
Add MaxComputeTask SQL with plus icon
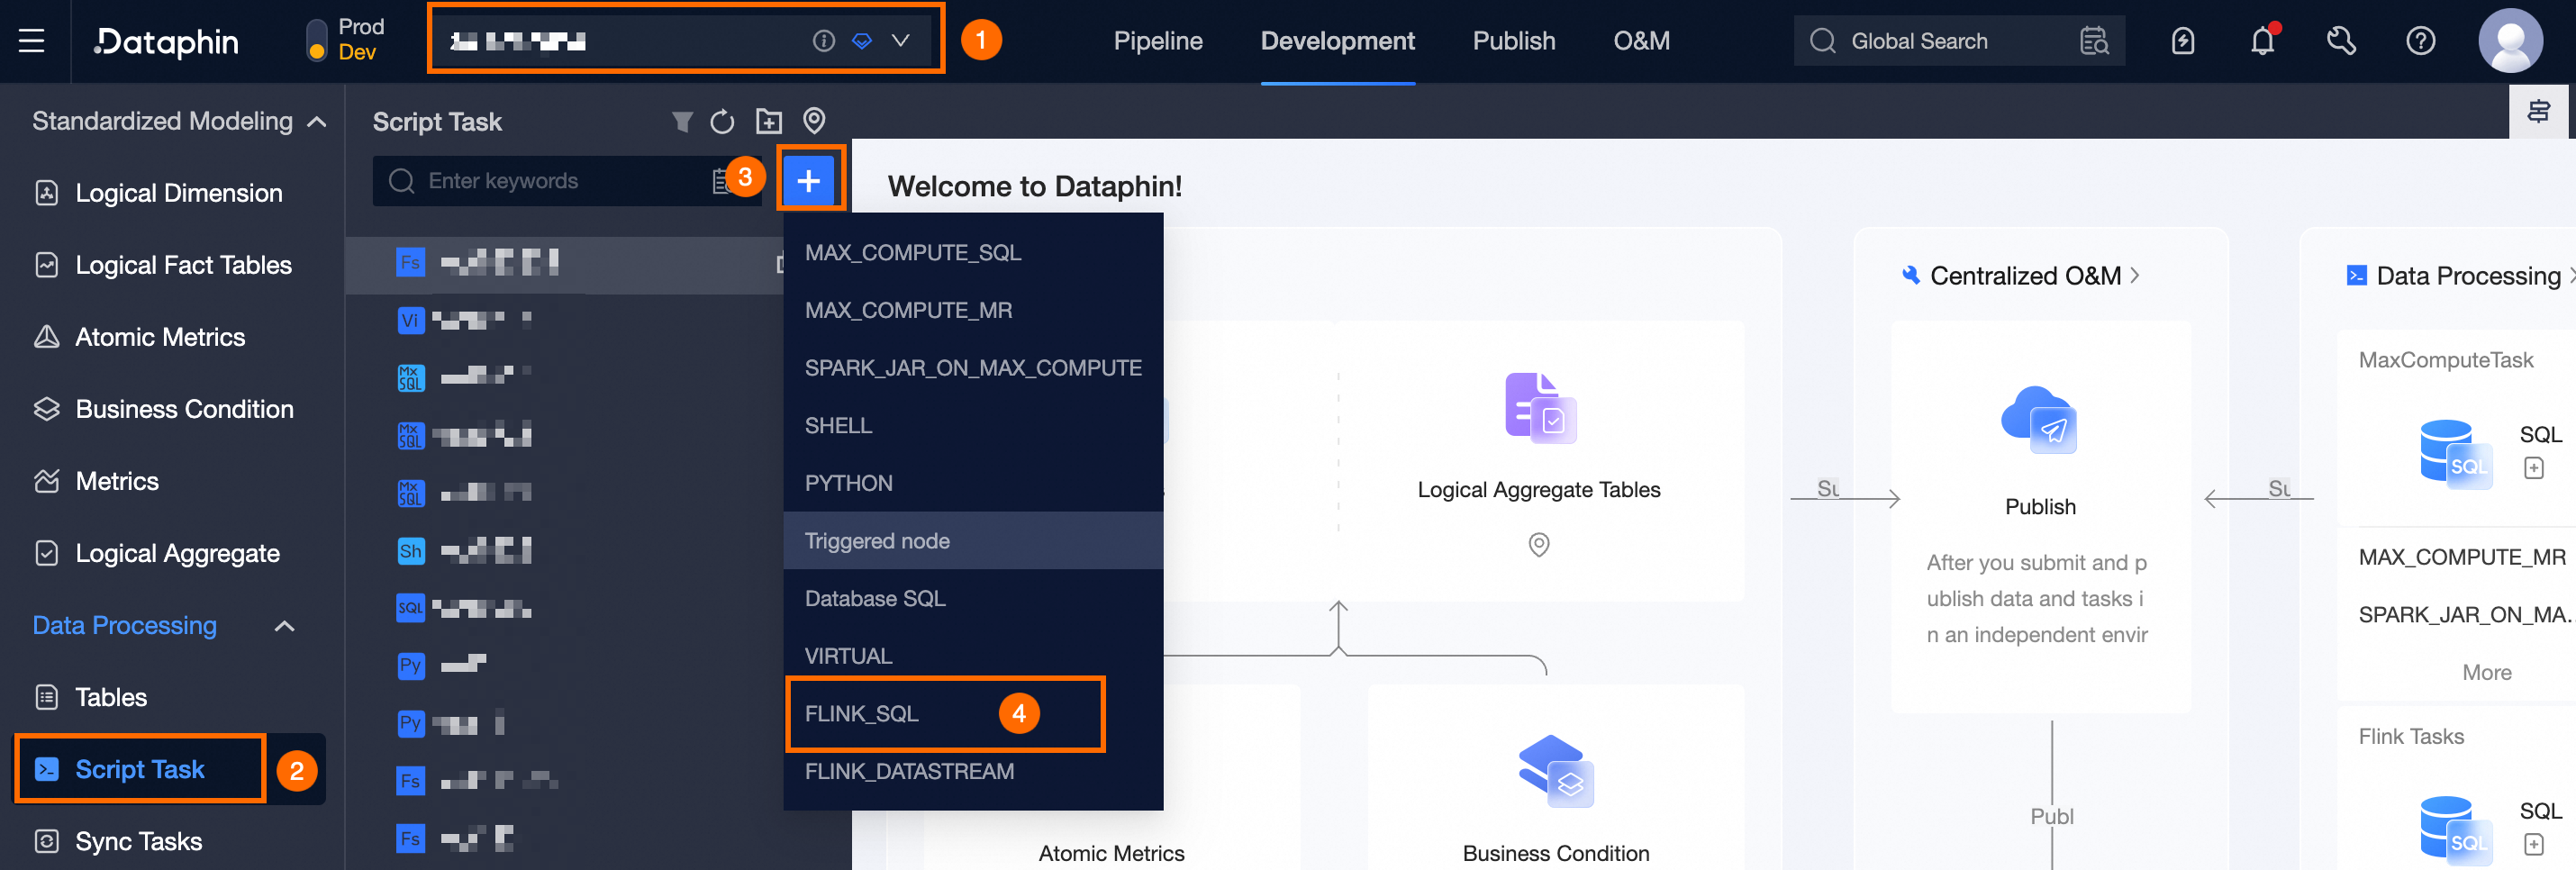click(2533, 468)
